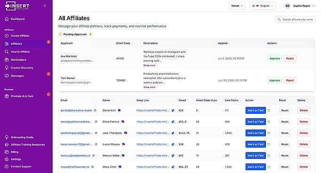Click the Contact Support help icon
The width and height of the screenshot is (321, 173).
pos(7,166)
